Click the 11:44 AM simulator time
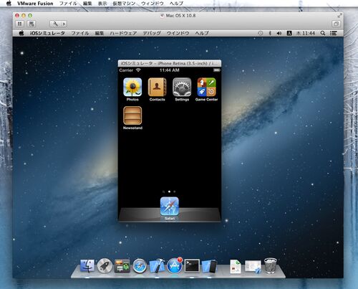 pyautogui.click(x=170, y=70)
